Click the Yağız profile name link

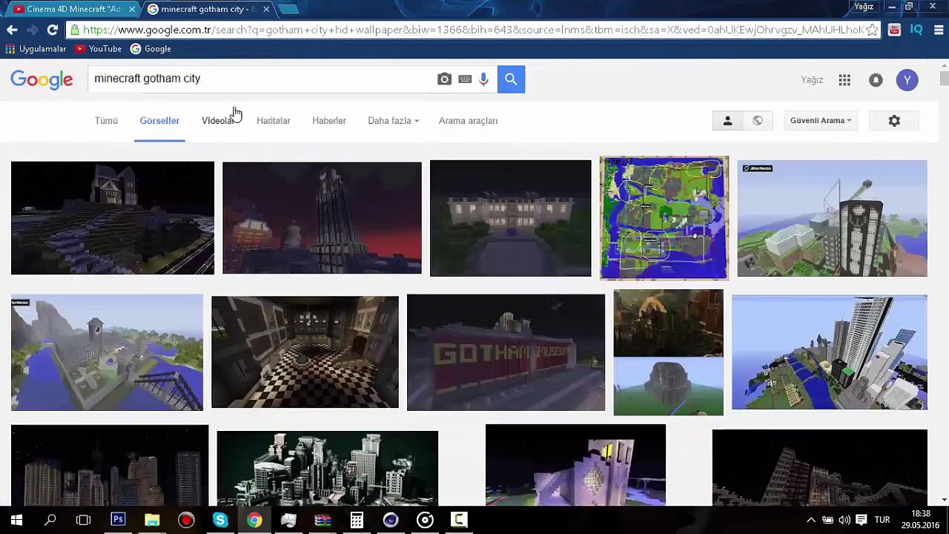812,80
